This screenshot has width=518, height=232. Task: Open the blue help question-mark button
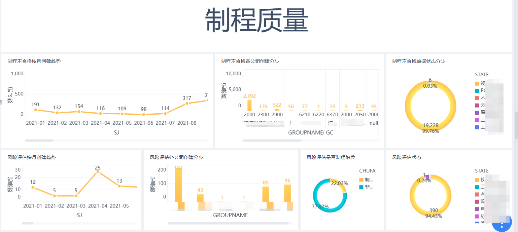[502, 223]
